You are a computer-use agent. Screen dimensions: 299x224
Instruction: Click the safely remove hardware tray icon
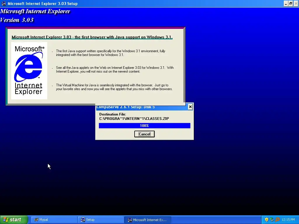[272, 220]
